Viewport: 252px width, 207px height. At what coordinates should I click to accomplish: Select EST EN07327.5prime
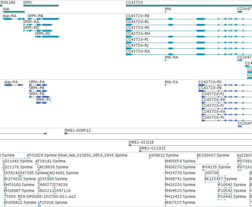[180, 203]
